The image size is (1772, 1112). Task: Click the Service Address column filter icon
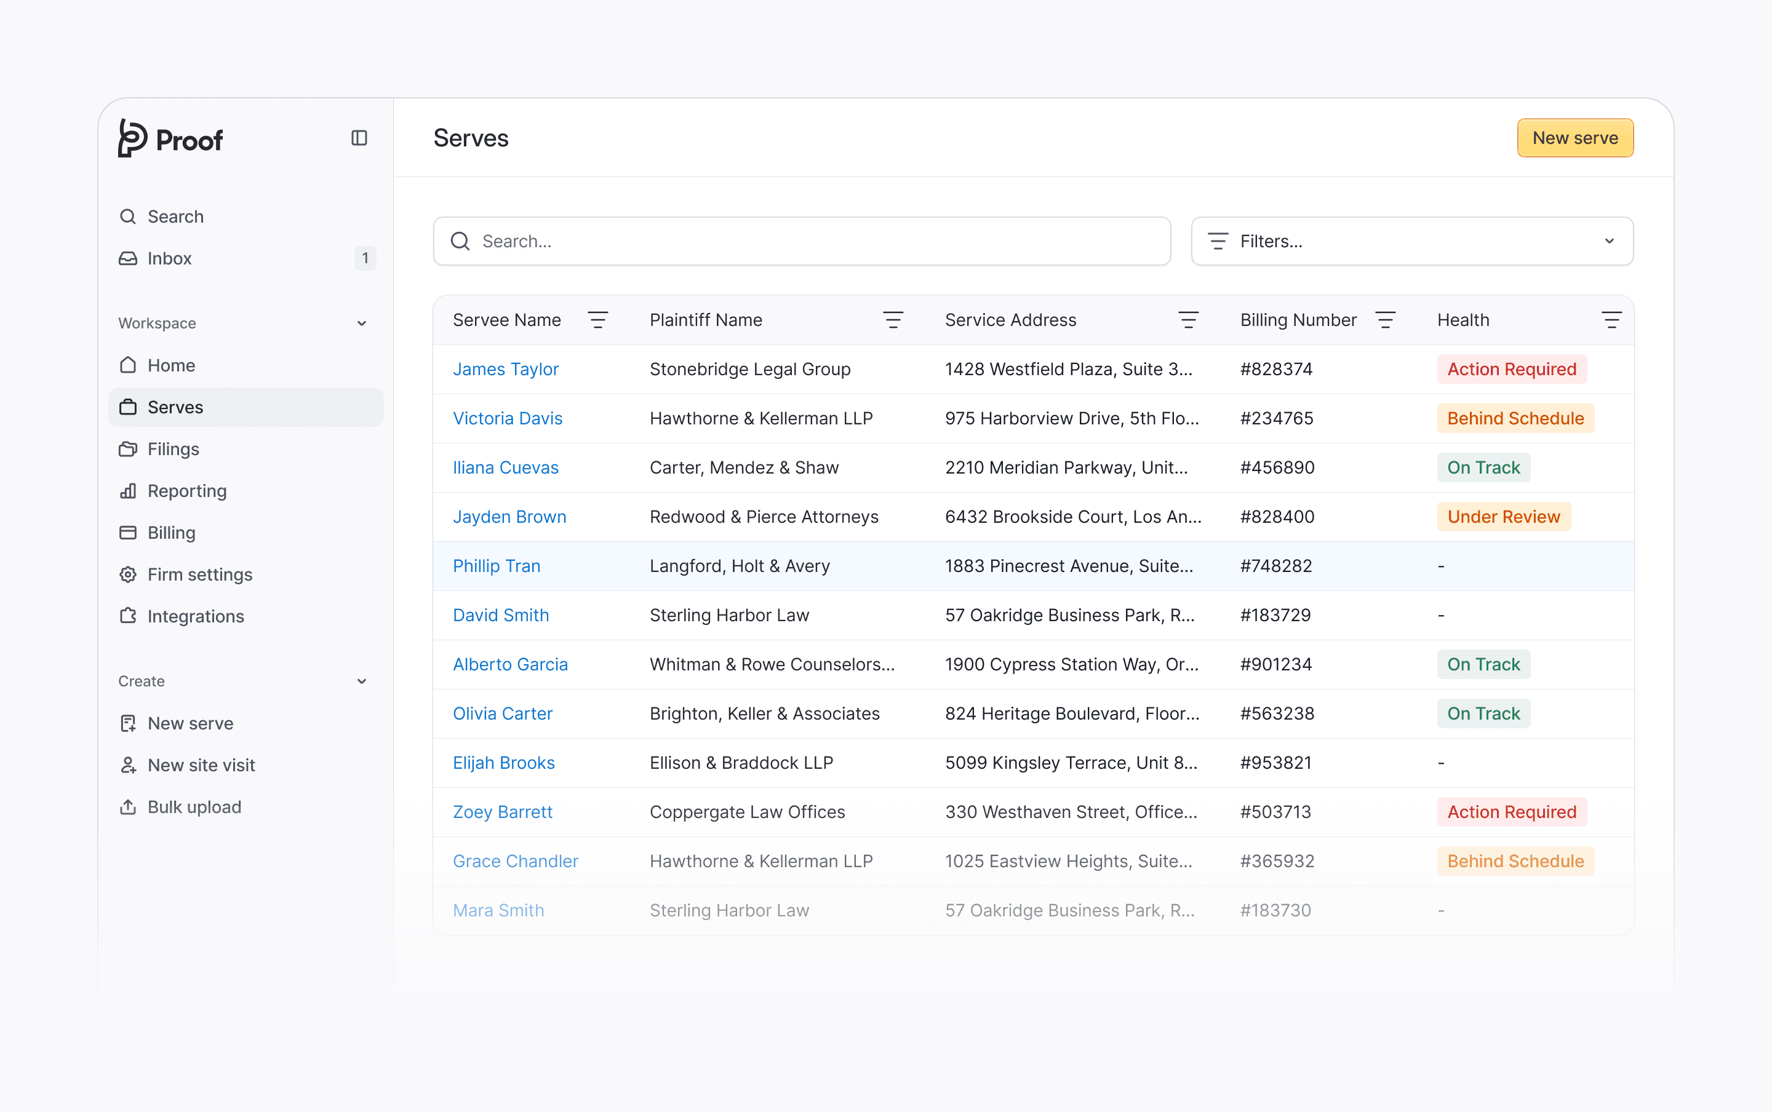click(1188, 320)
